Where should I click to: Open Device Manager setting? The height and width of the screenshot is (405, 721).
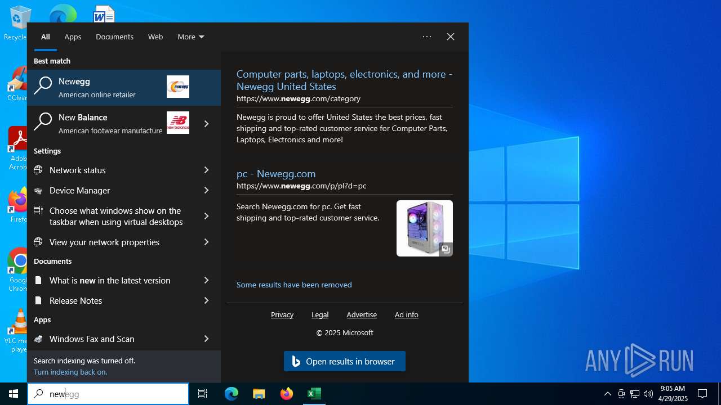pos(110,190)
